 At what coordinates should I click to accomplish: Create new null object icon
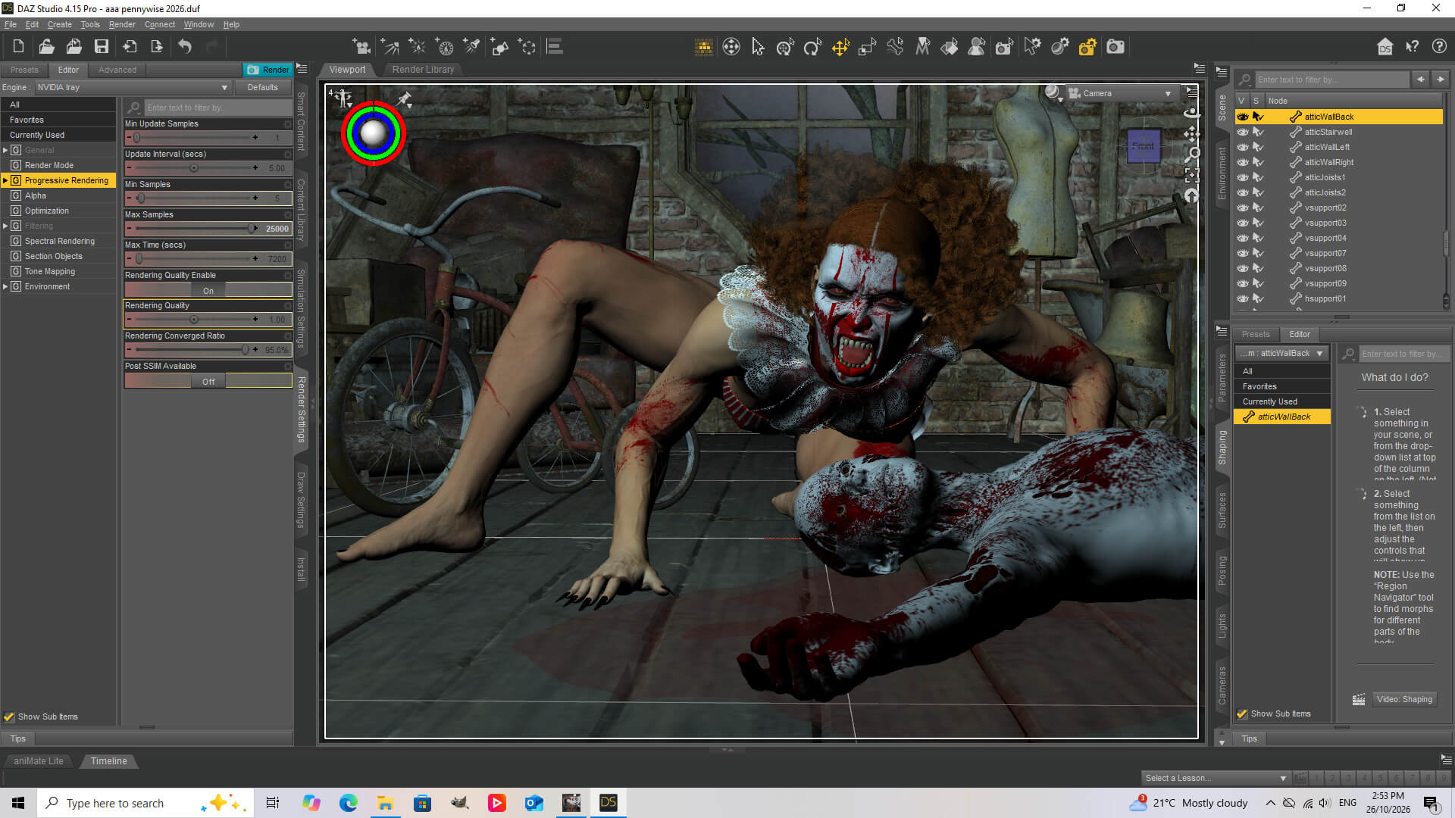[527, 47]
